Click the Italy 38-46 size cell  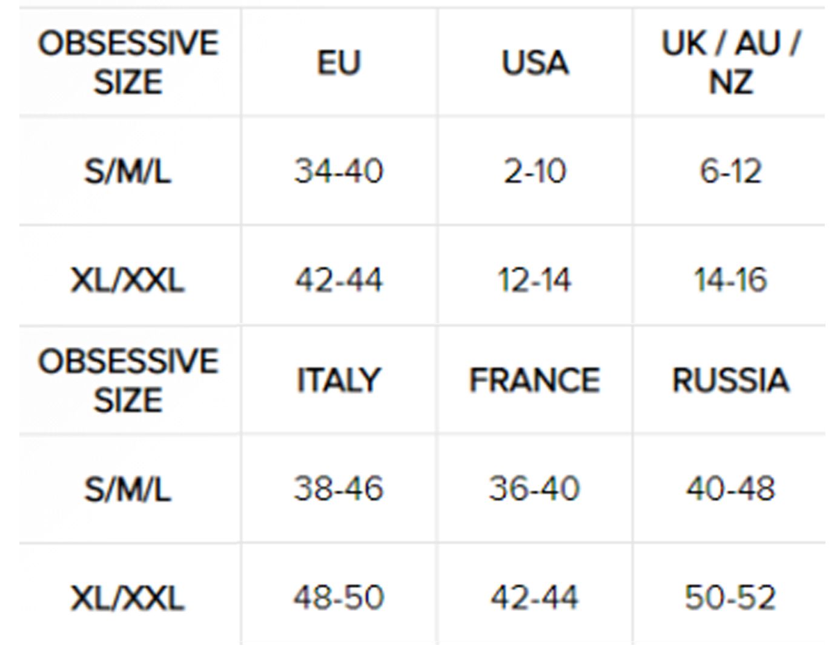(339, 489)
